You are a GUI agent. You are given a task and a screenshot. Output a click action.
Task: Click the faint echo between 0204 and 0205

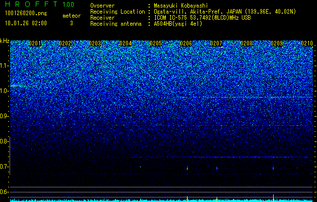(140, 167)
